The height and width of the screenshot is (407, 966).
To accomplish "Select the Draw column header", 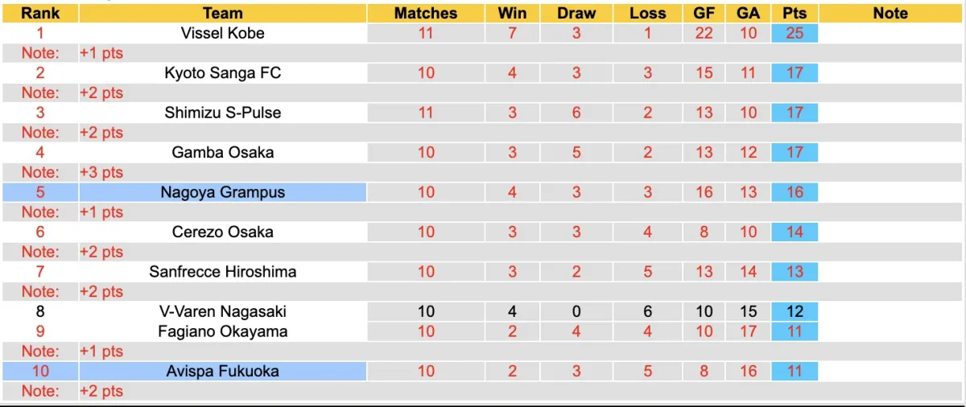I will coord(576,13).
